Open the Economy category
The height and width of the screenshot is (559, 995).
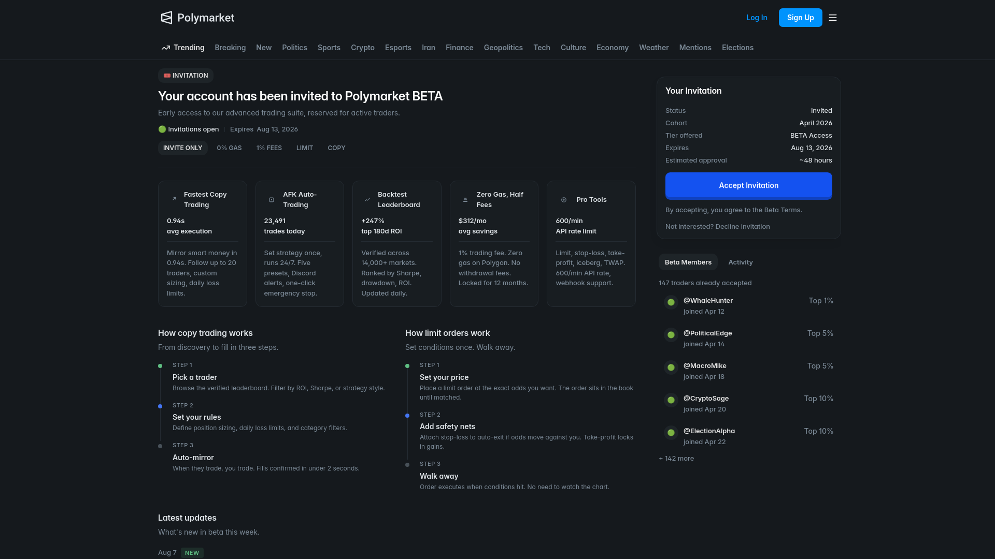(613, 48)
